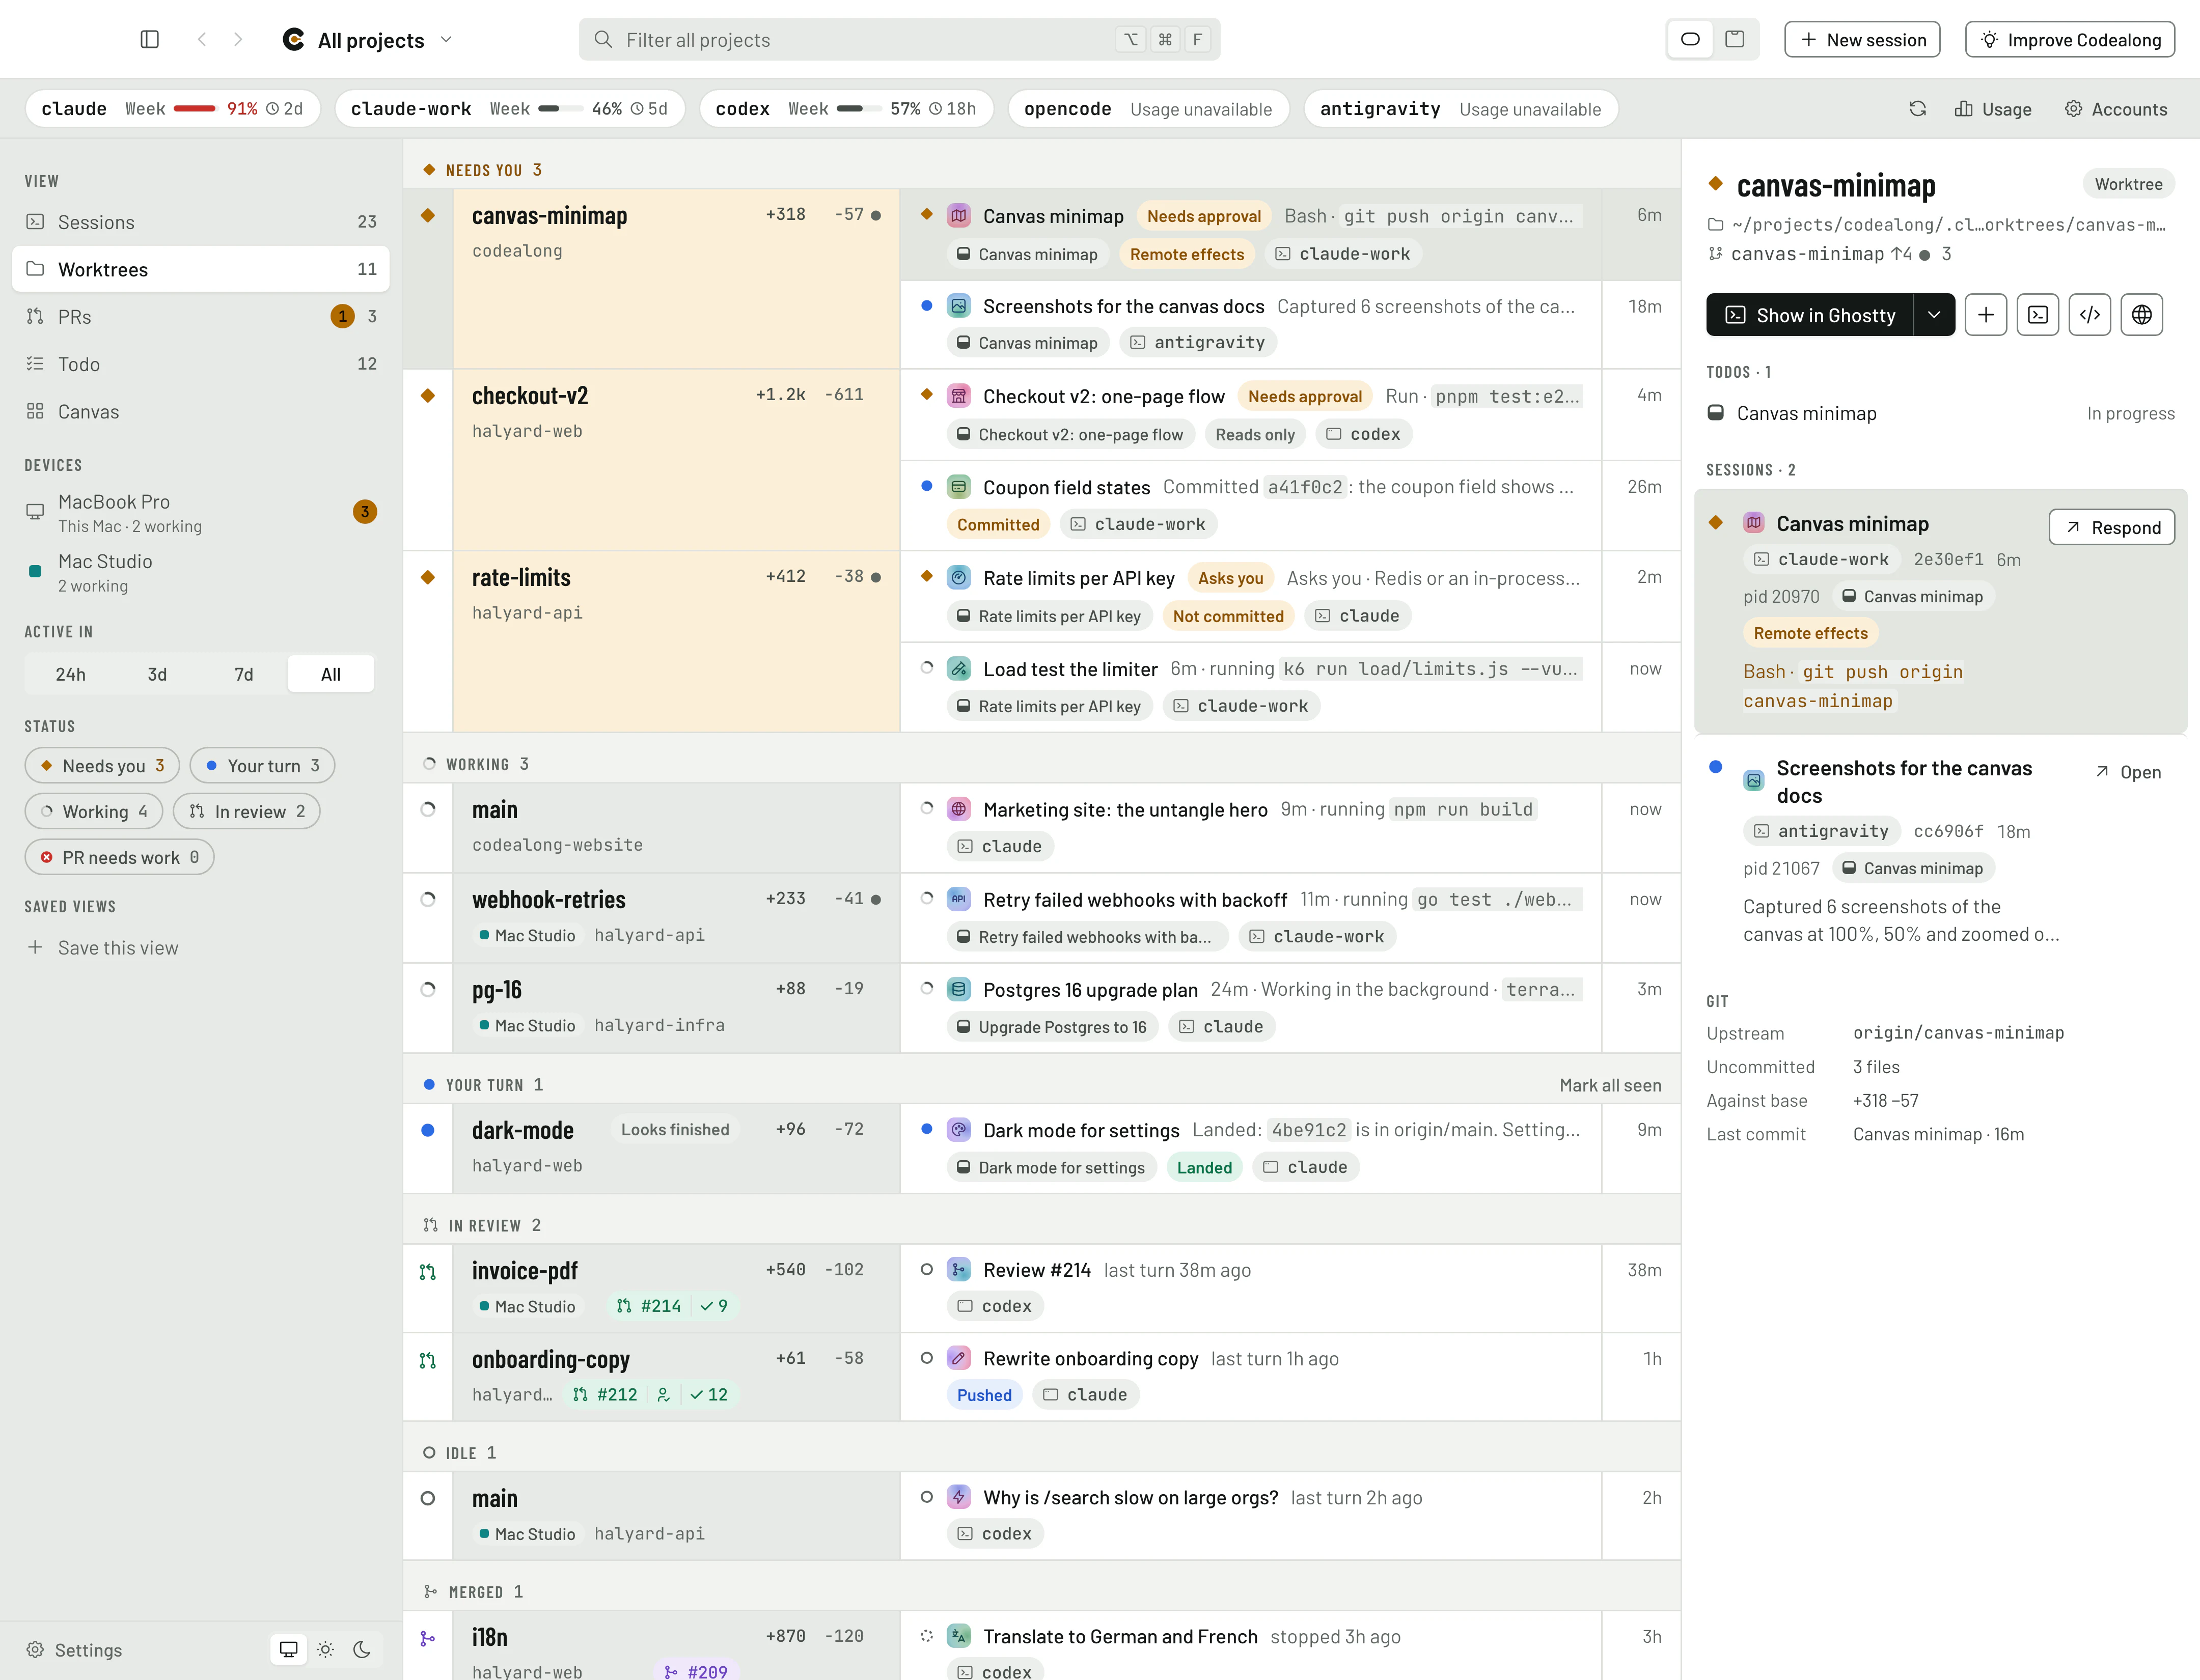
Task: Open the PRs view
Action: 200,317
